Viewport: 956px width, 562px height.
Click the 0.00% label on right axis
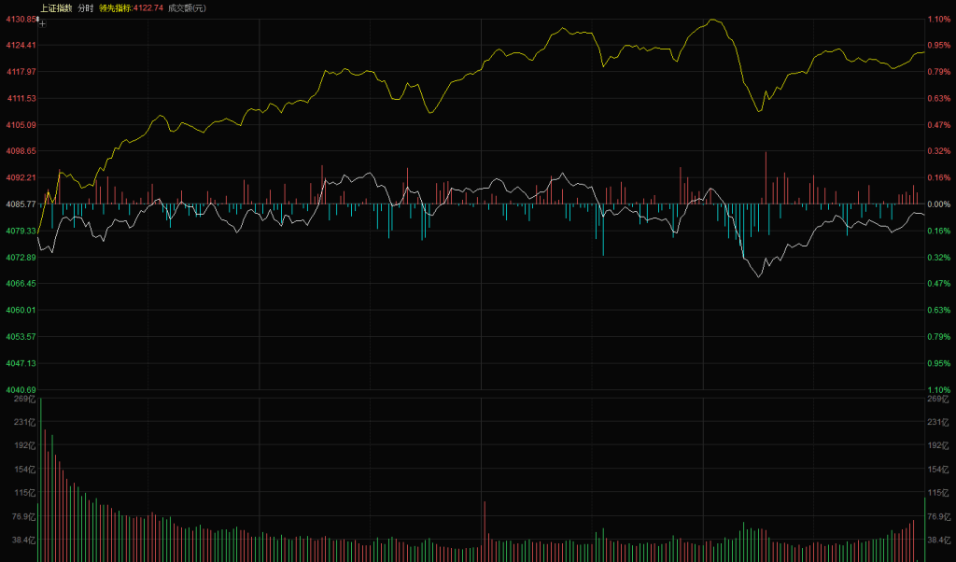938,204
